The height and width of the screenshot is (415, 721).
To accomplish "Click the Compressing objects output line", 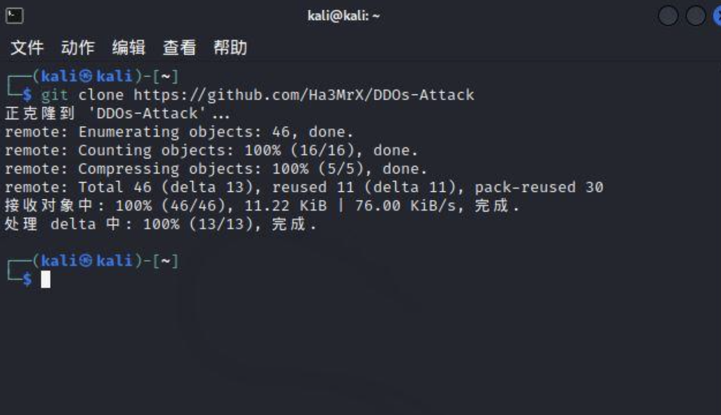I will (x=216, y=169).
